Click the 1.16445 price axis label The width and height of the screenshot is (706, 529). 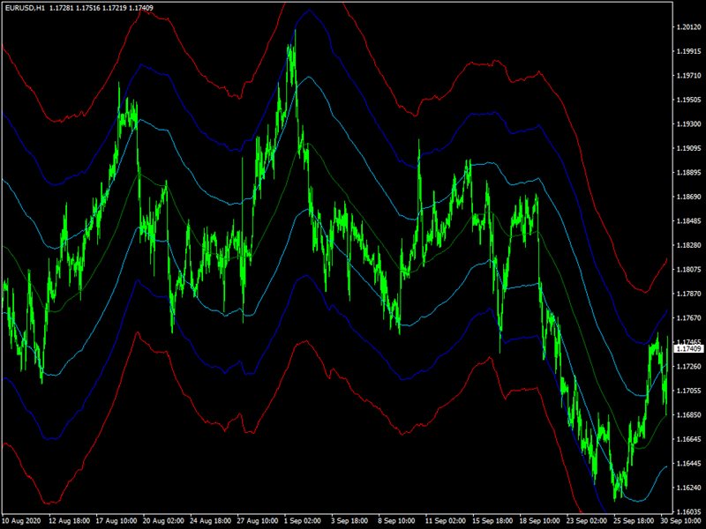coord(689,464)
